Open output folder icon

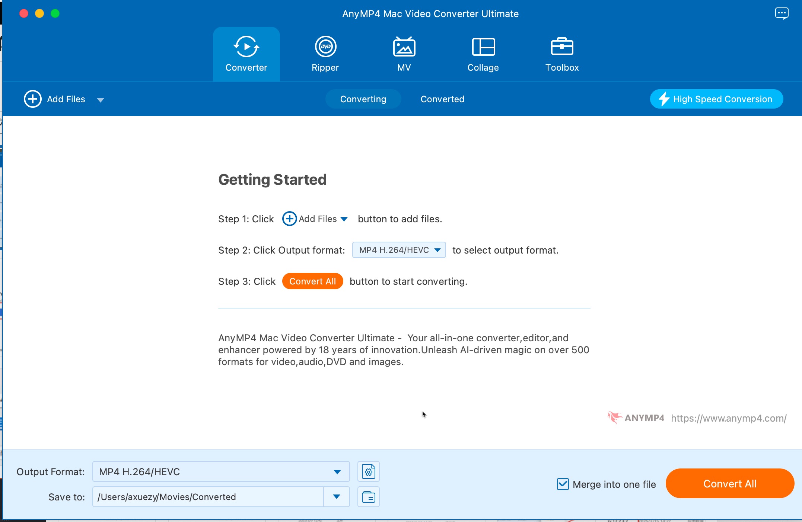(368, 497)
